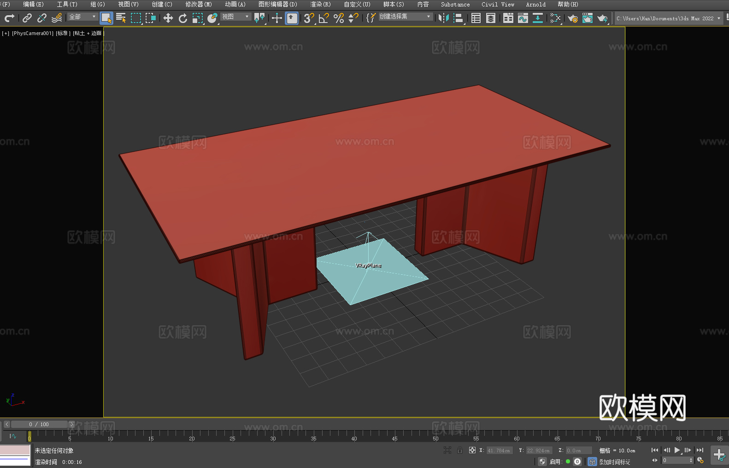Open Render Setup teapot-gear icon

(573, 18)
